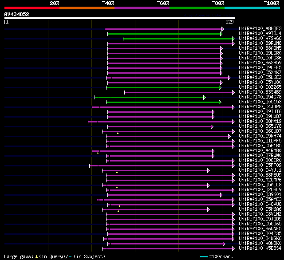Click the UniRef100_Q9LGR0 label

click(260, 53)
